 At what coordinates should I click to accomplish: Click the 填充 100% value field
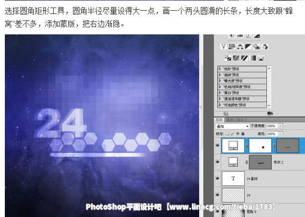point(272,134)
